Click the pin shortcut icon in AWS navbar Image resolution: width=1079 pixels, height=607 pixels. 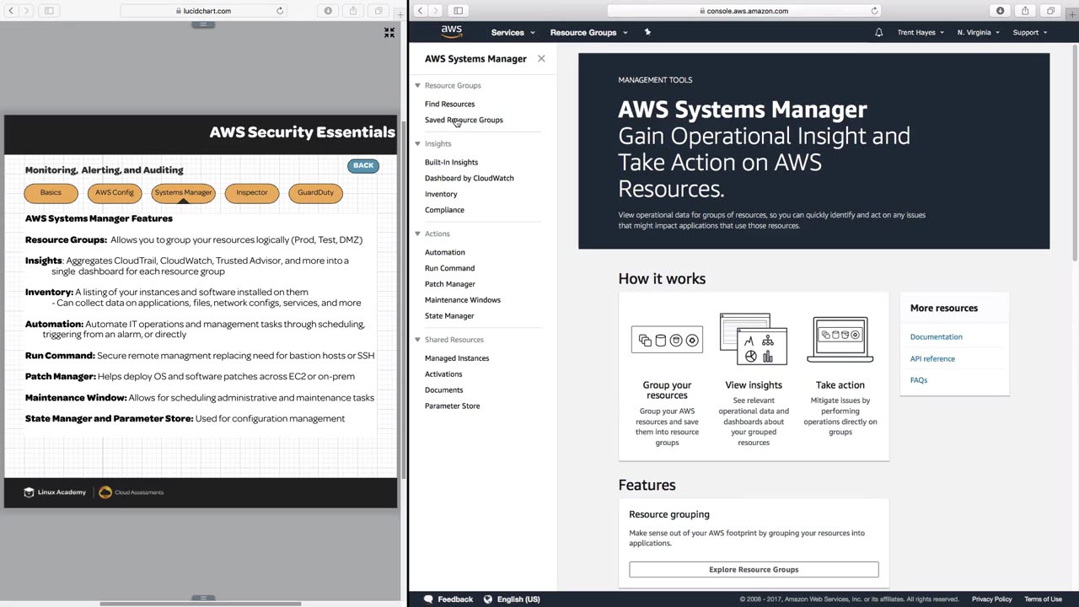pos(647,32)
